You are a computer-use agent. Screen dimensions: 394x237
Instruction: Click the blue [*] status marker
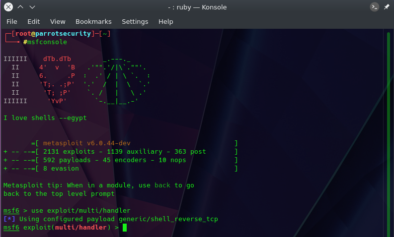tap(9, 219)
